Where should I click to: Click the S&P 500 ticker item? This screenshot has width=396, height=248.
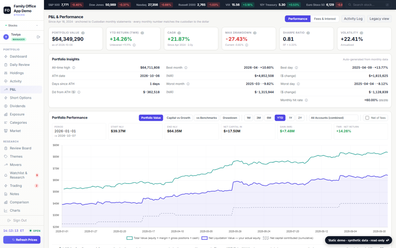pos(66,5)
